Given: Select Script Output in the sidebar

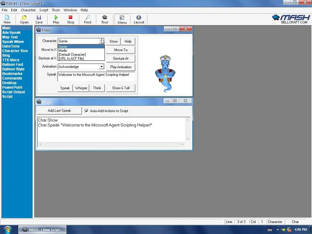Looking at the screenshot, I should click(x=13, y=92).
